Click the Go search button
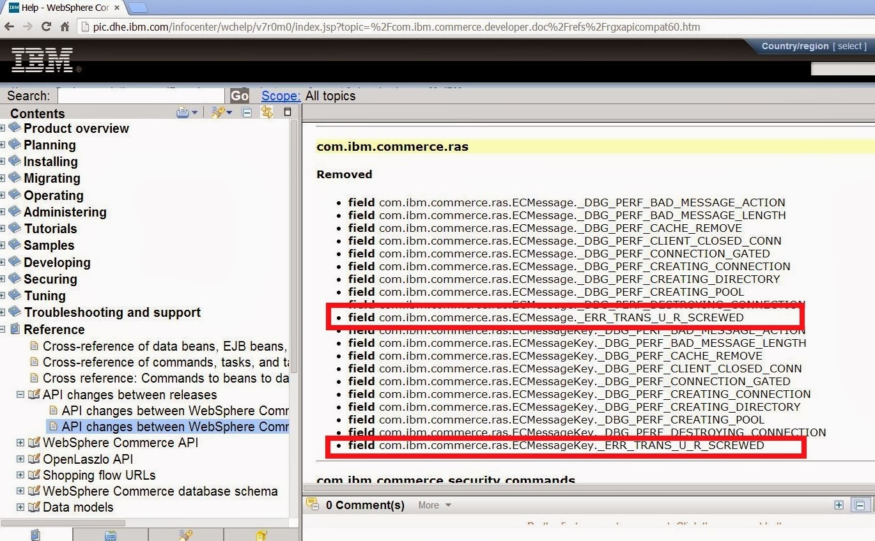Image resolution: width=875 pixels, height=541 pixels. point(240,96)
